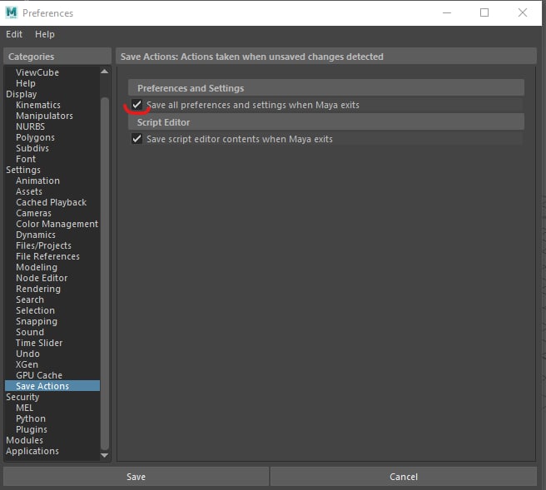Choose the Subdivs category
This screenshot has width=546, height=490.
click(x=32, y=148)
